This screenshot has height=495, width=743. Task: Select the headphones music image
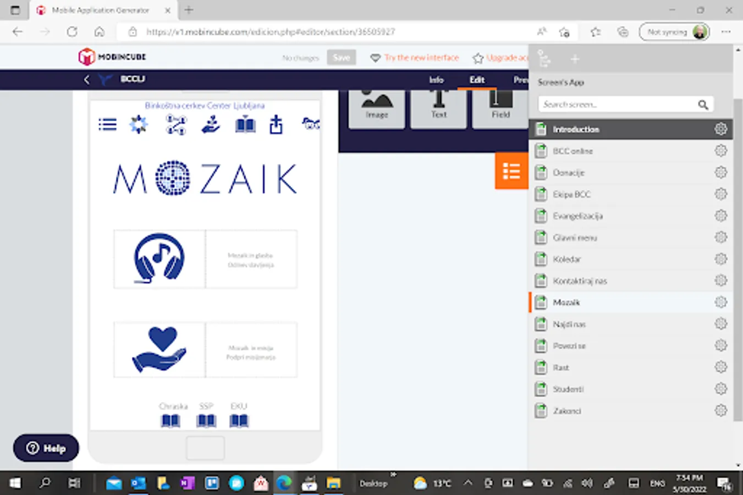click(x=159, y=259)
